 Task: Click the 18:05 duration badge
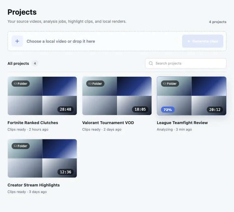click(x=140, y=109)
